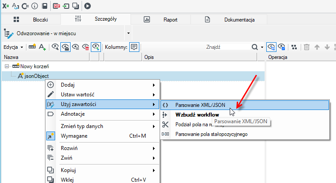
Task: Click the trash delete icon in operation toolbar
Action: tap(306, 47)
